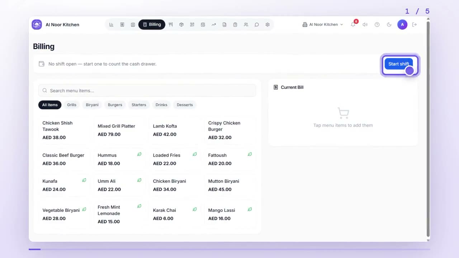This screenshot has height=258, width=459.
Task: Click the wallet icon in shift banner
Action: [x=42, y=64]
